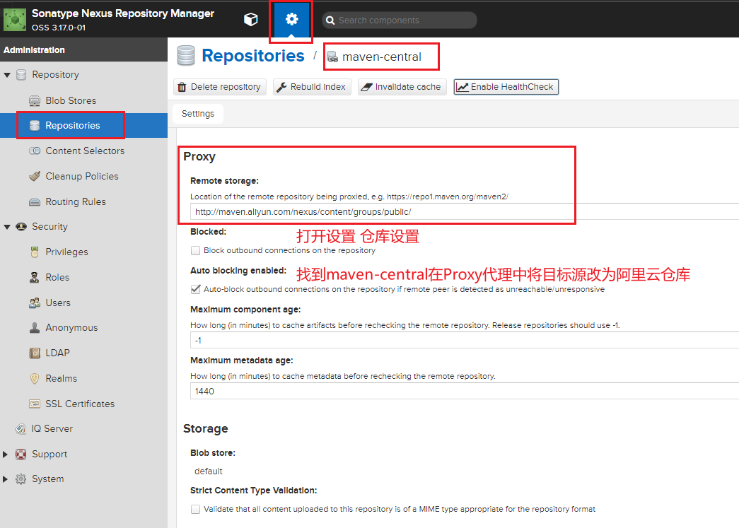Screen dimensions: 739x528
Task: Click Enable HealthCheck button
Action: pyautogui.click(x=506, y=87)
